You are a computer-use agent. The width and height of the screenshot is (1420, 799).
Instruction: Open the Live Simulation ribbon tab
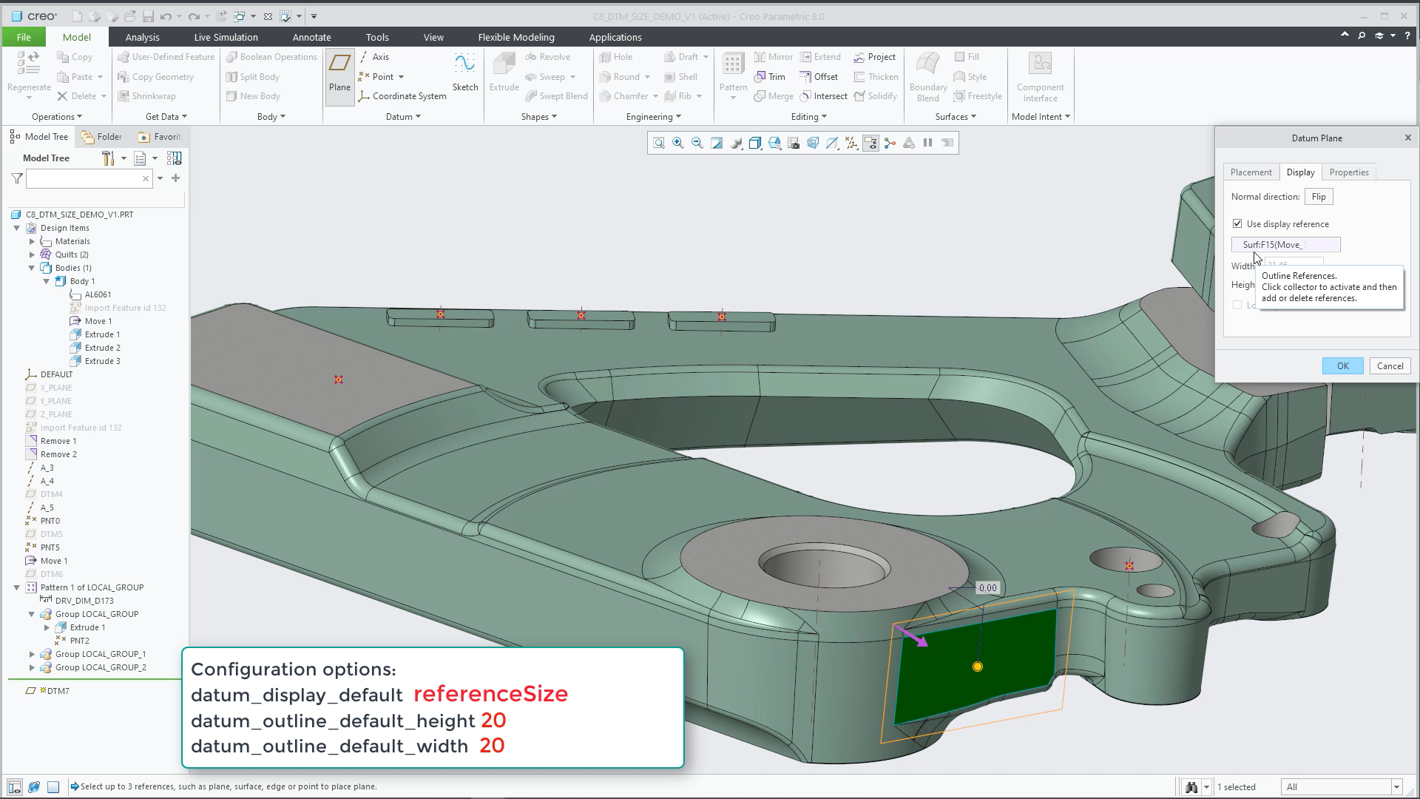tap(226, 37)
